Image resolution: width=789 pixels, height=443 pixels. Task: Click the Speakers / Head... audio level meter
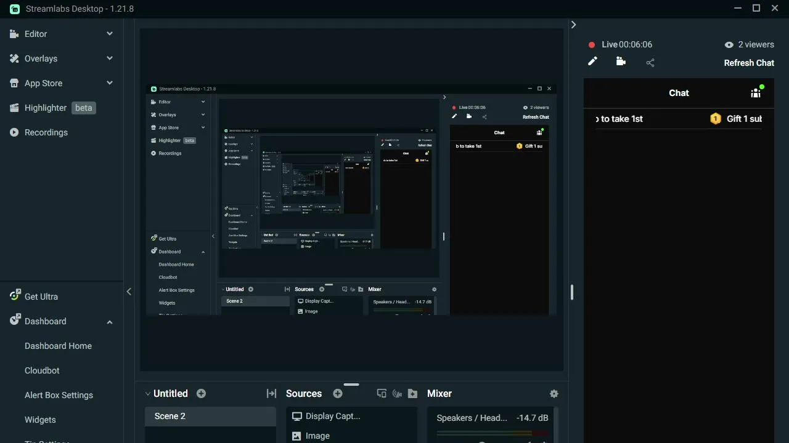tap(492, 433)
